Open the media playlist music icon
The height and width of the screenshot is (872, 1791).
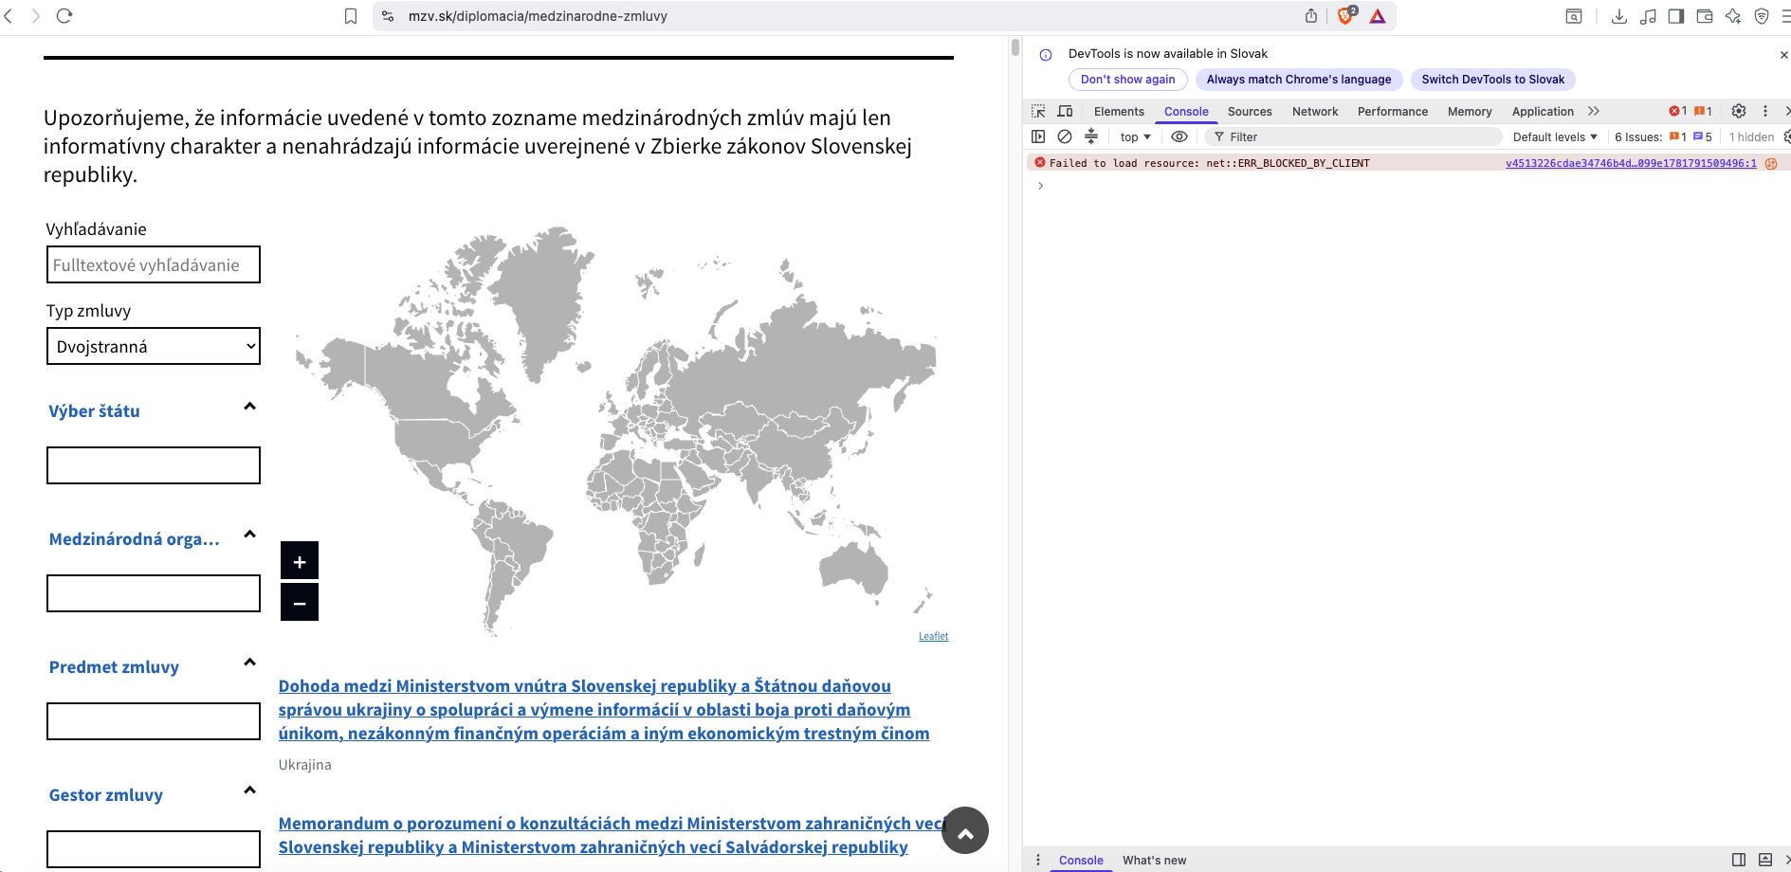point(1648,16)
